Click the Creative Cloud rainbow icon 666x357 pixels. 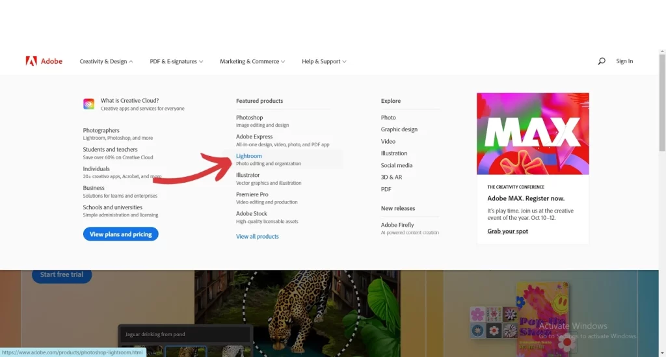tap(88, 104)
